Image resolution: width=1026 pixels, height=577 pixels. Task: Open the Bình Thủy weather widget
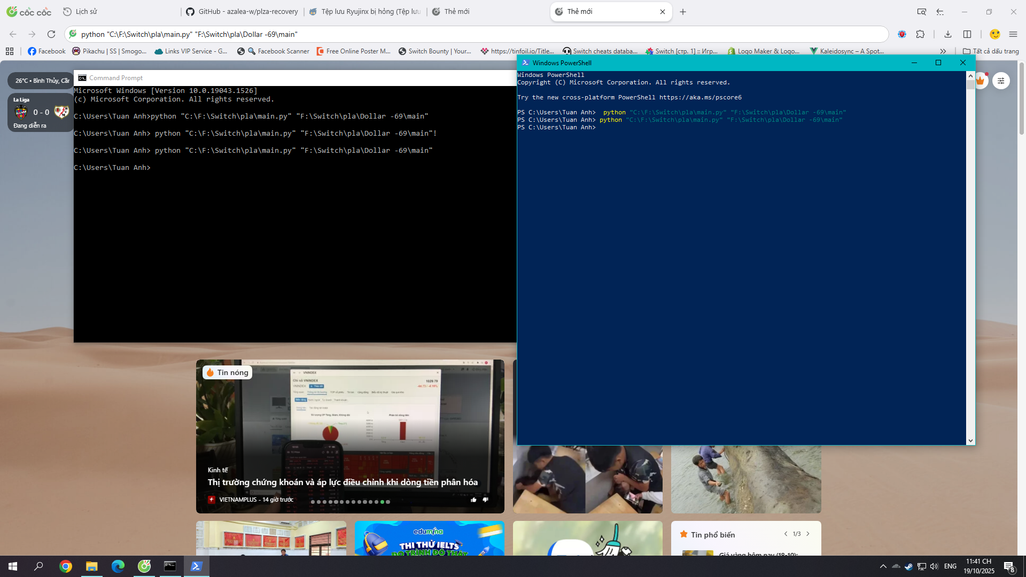pos(42,81)
